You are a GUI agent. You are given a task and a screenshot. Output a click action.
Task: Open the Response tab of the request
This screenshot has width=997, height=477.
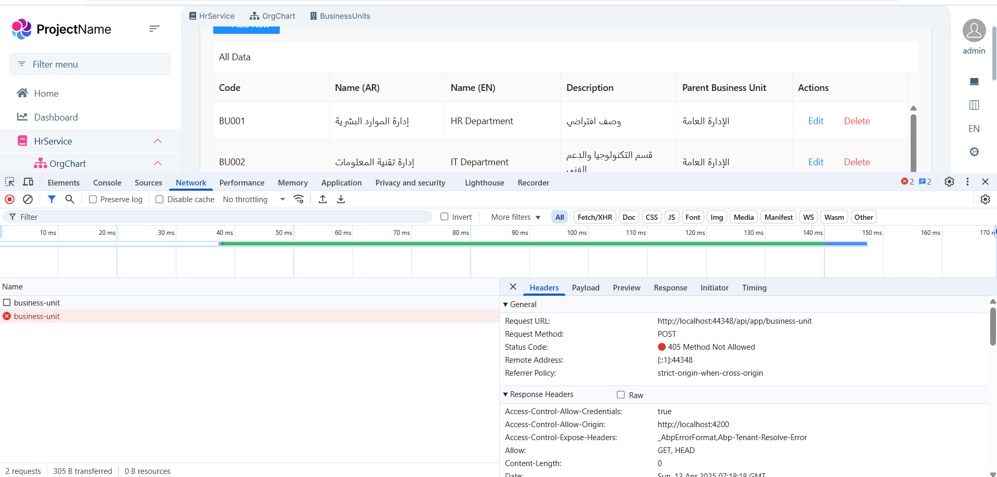pos(670,288)
